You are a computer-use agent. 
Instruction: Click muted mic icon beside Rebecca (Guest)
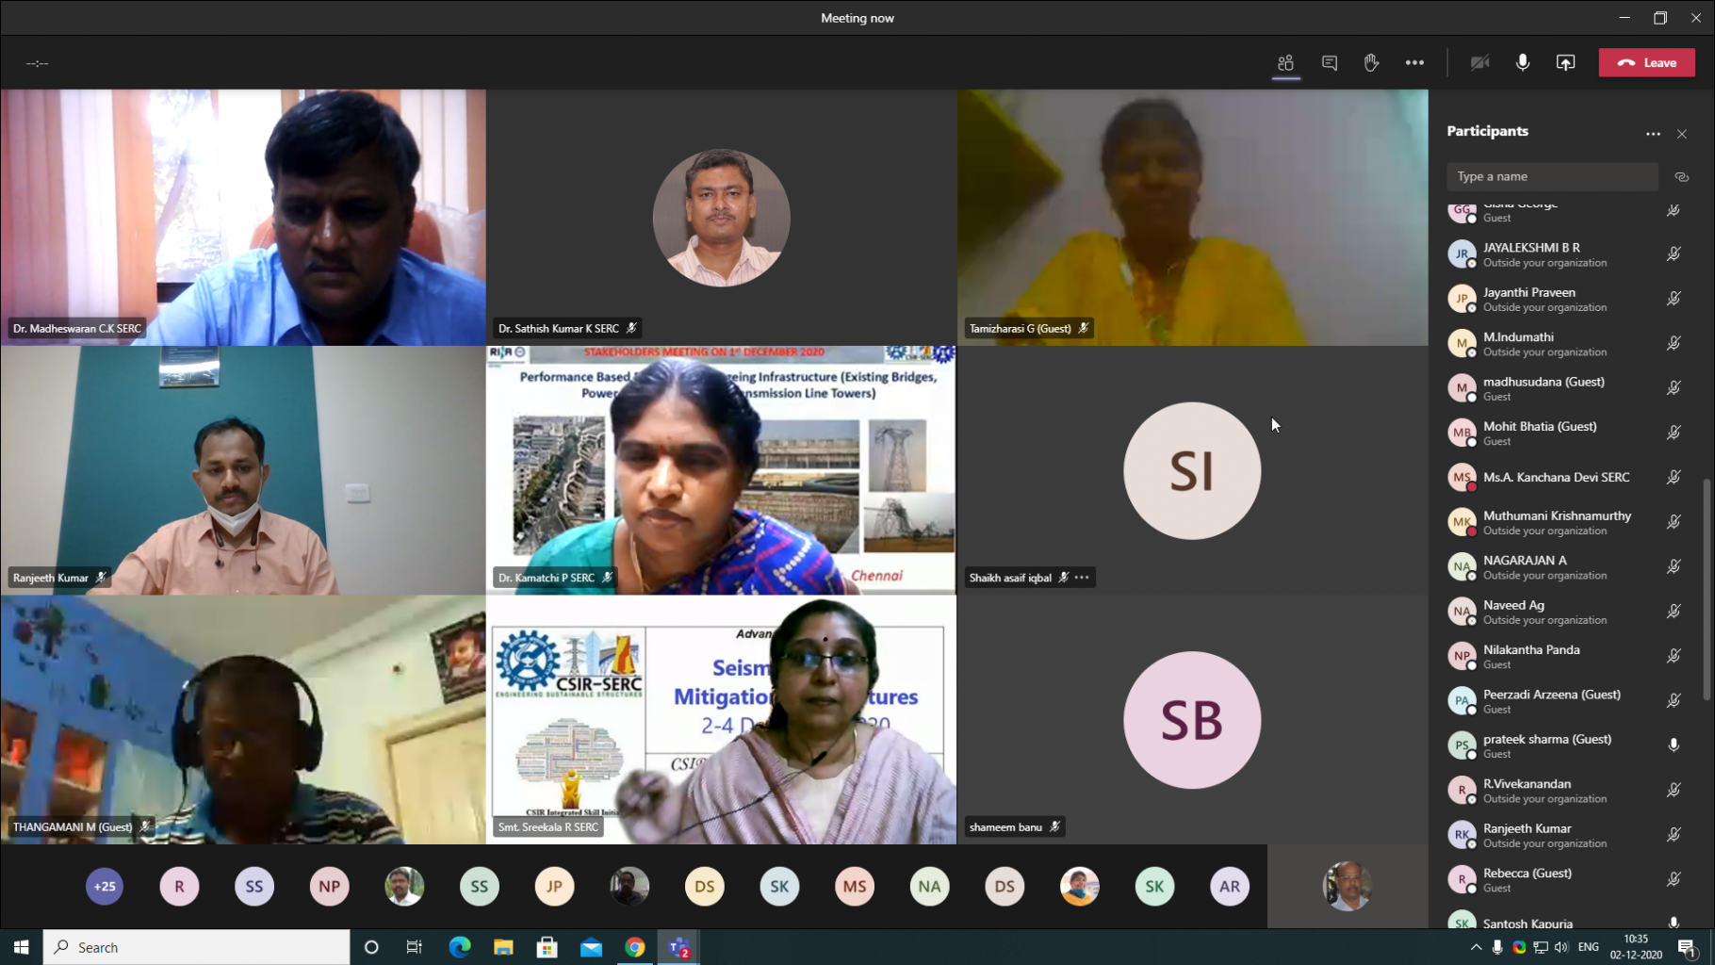[1674, 879]
